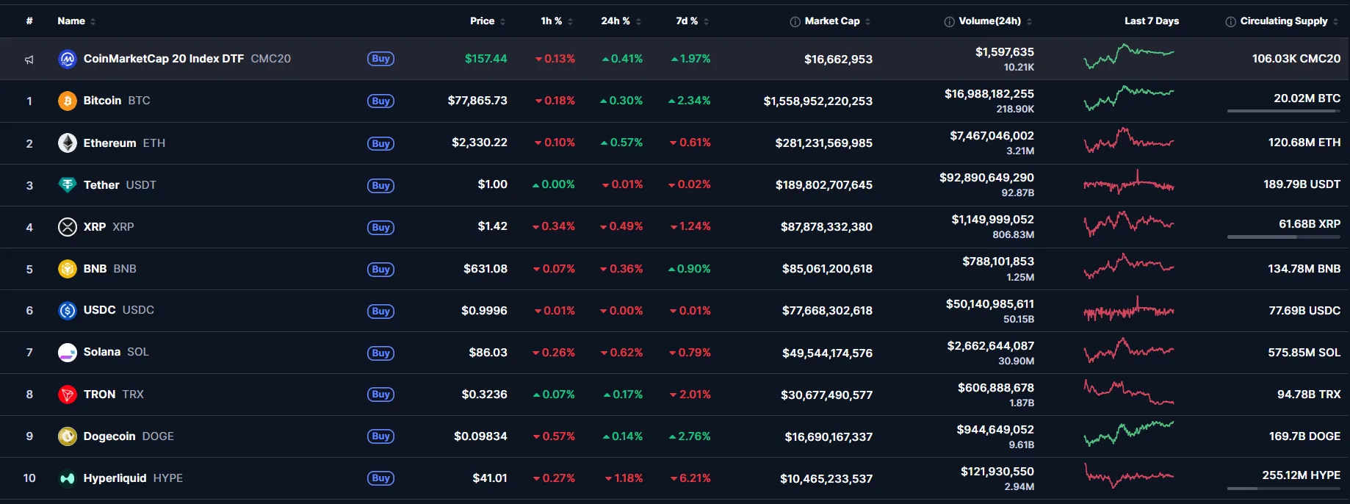Click the XRP circulating supply progress bar
Image resolution: width=1350 pixels, height=504 pixels.
1282,237
